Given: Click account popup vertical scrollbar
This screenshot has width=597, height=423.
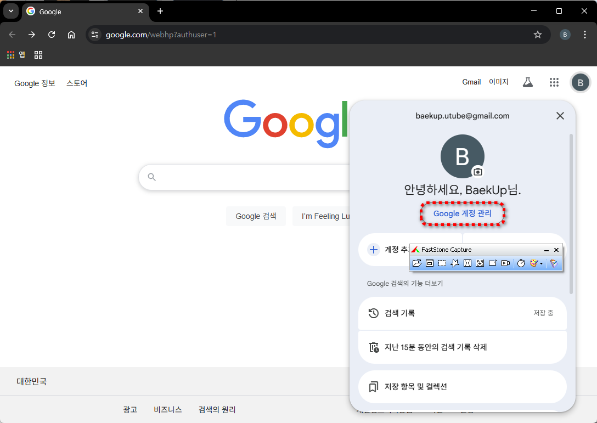Looking at the screenshot, I should click(x=571, y=214).
